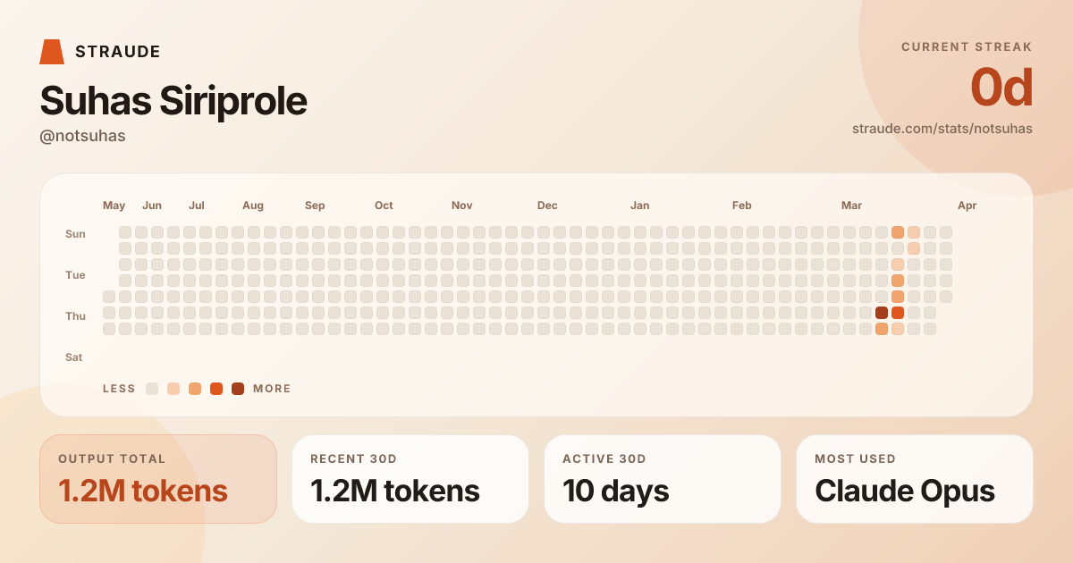The width and height of the screenshot is (1073, 563).
Task: Click the lightest gray legend swatch
Action: pyautogui.click(x=152, y=389)
